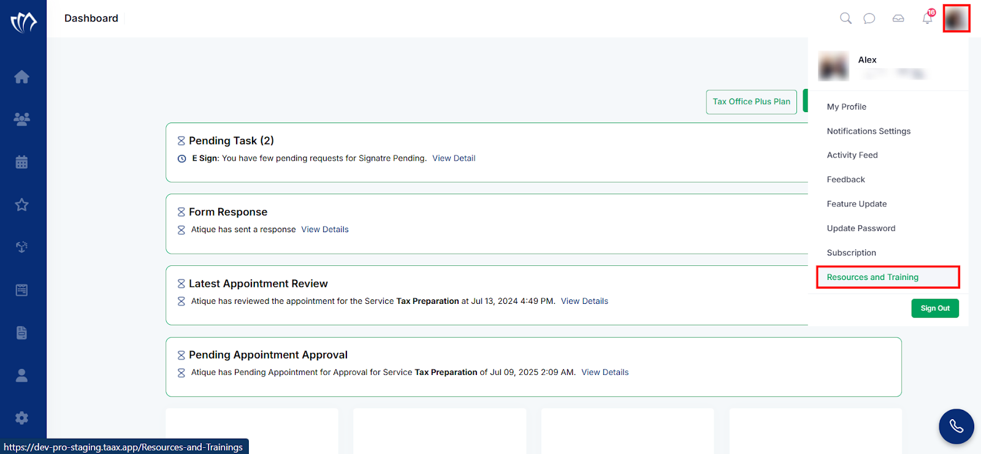Open Notifications Settings menu item

[868, 131]
